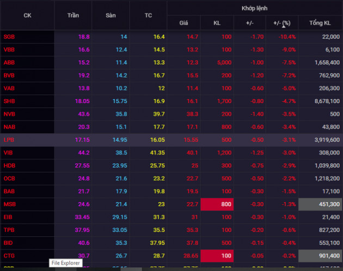Click CTG total volume 901,400

320,256
